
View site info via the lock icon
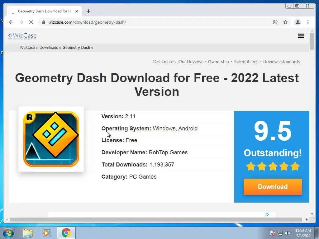click(x=44, y=22)
